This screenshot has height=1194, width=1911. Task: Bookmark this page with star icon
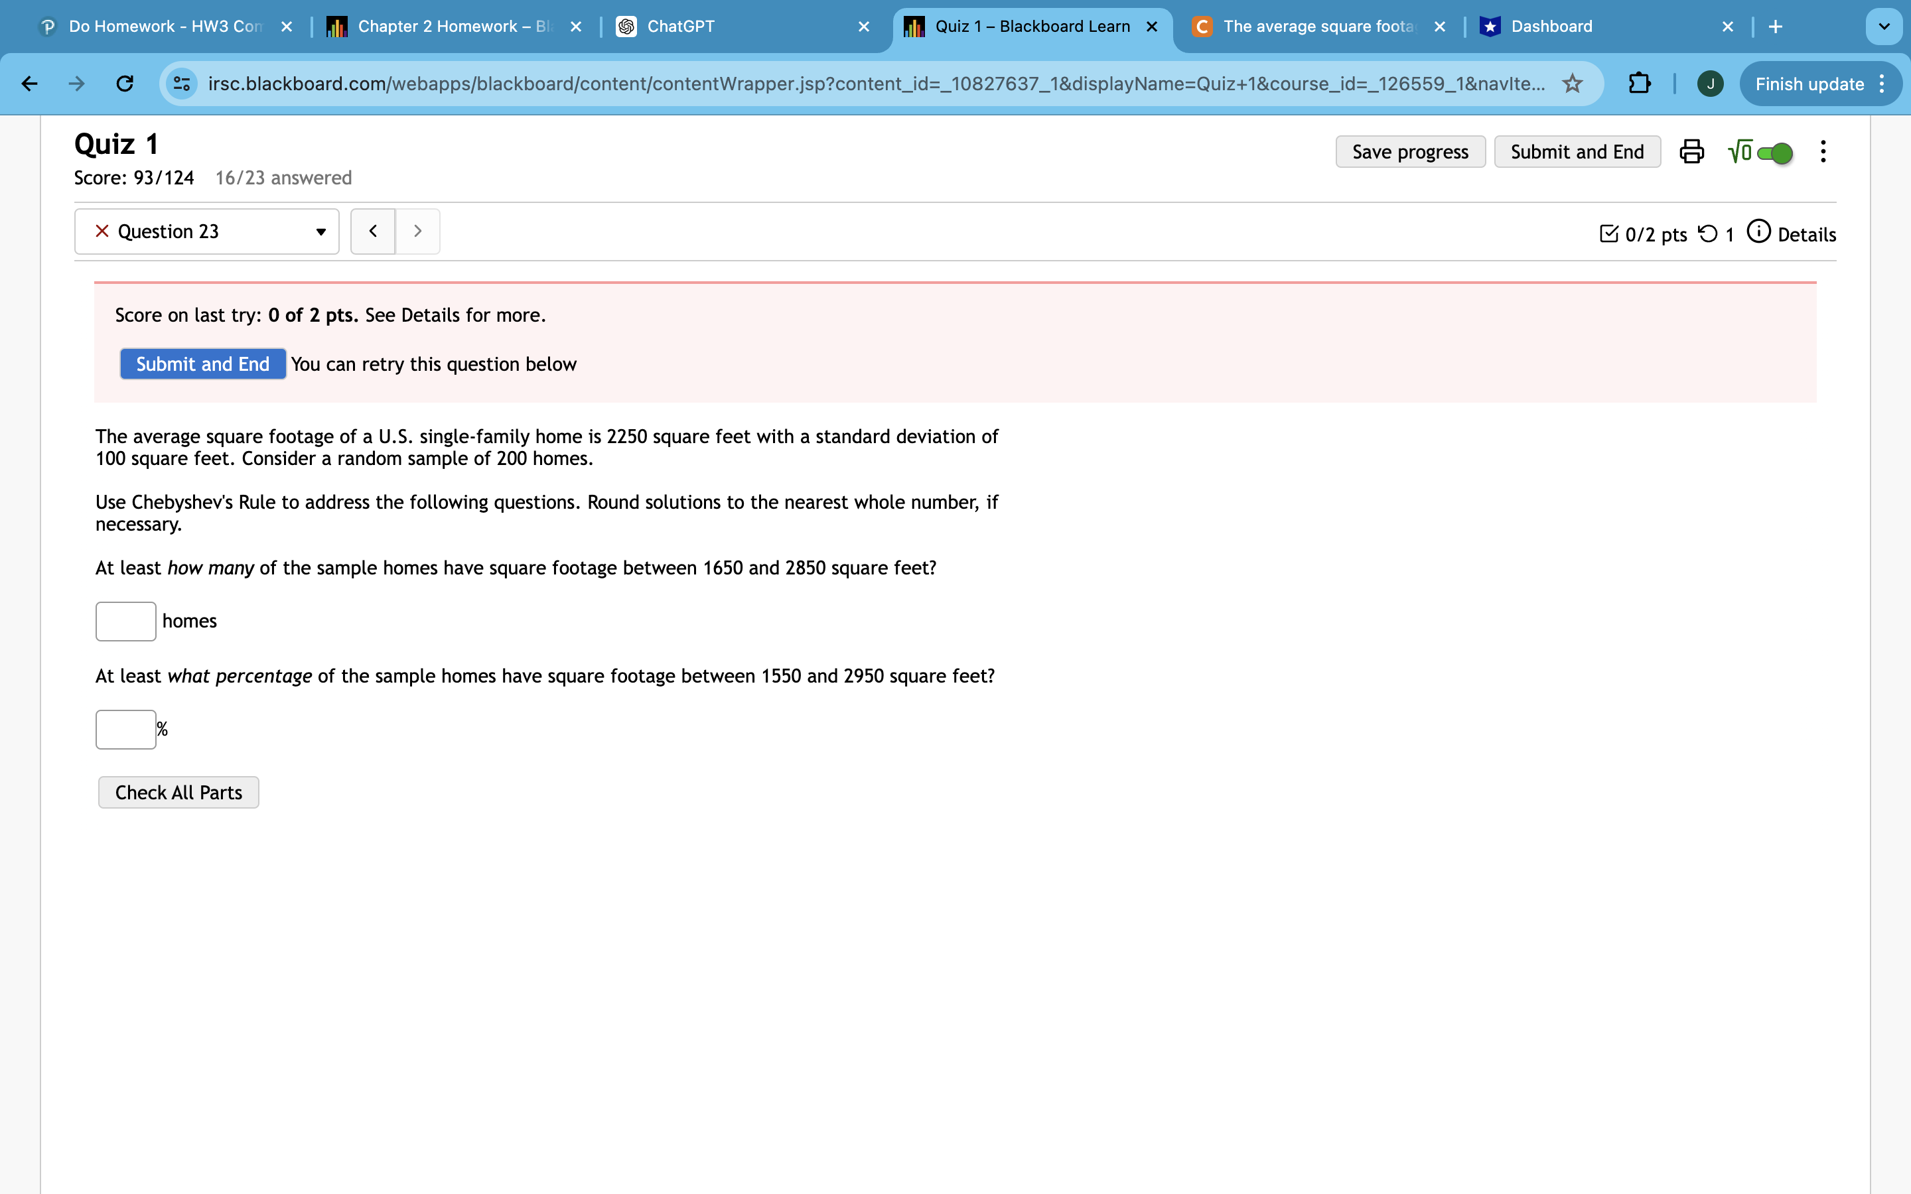[1572, 84]
